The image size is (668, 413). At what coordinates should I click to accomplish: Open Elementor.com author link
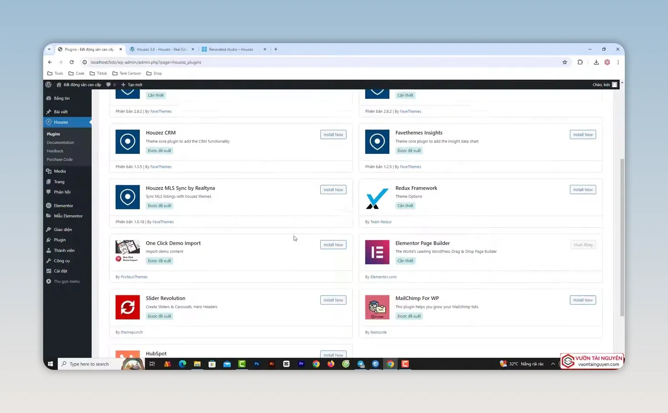pyautogui.click(x=383, y=277)
